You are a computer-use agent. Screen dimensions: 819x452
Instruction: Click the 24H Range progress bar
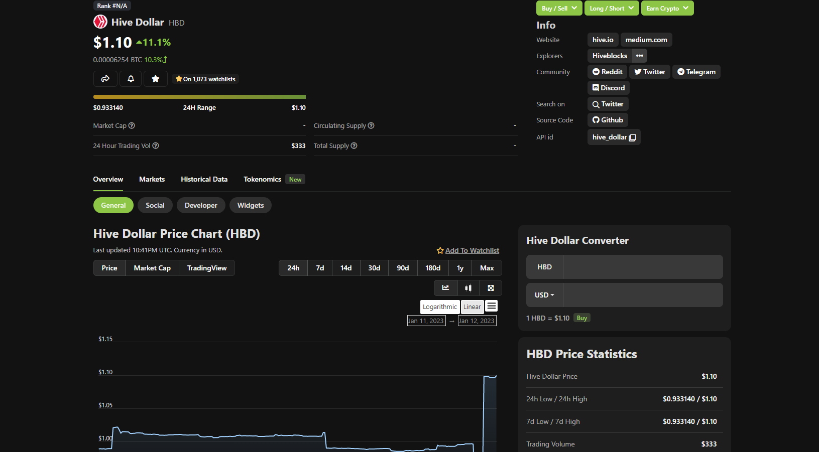coord(199,97)
